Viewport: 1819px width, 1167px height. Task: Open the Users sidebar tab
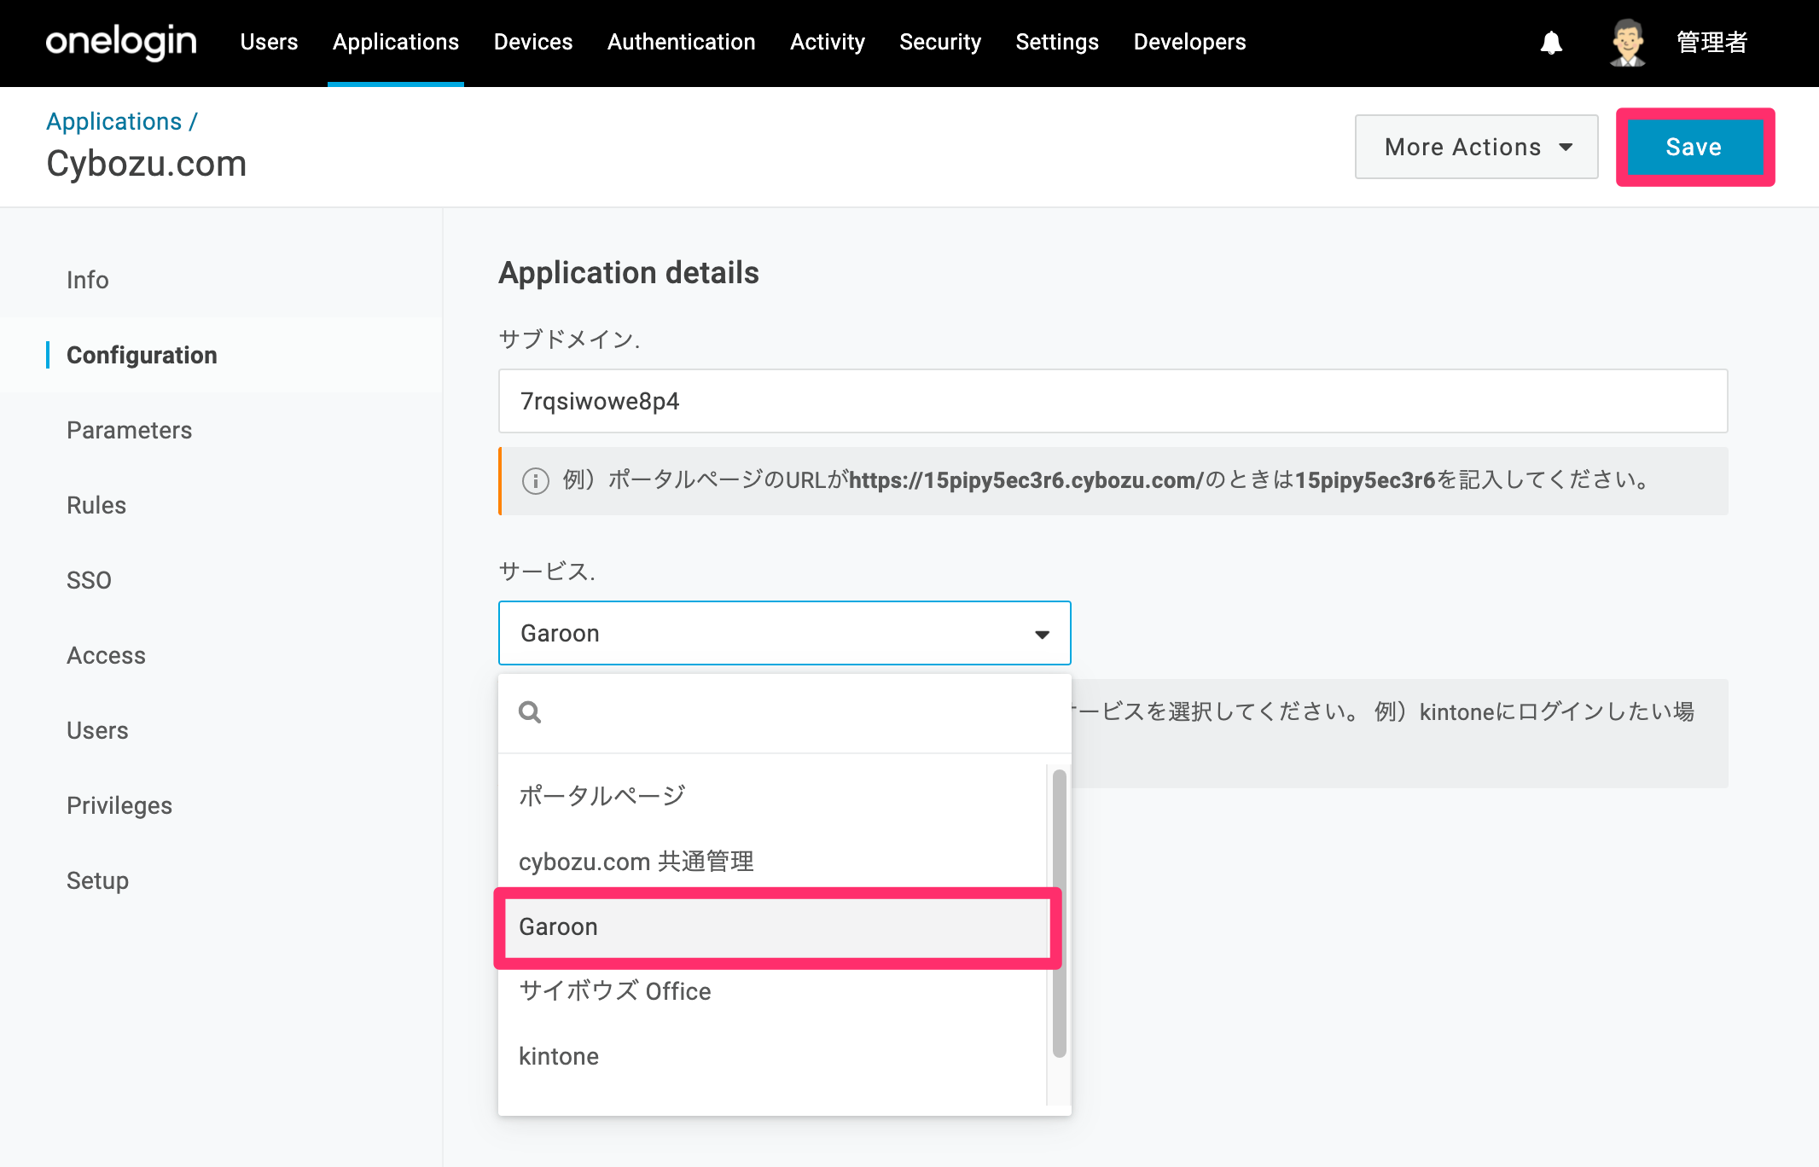[x=98, y=730]
